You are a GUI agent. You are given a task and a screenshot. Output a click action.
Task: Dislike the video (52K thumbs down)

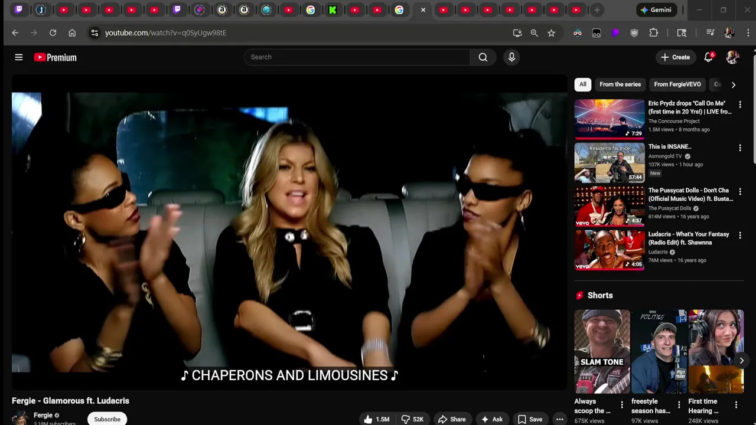click(x=412, y=419)
